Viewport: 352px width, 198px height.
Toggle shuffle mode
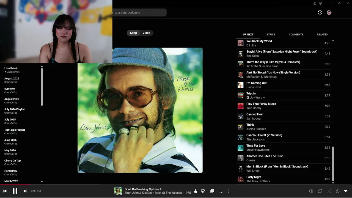click(329, 191)
